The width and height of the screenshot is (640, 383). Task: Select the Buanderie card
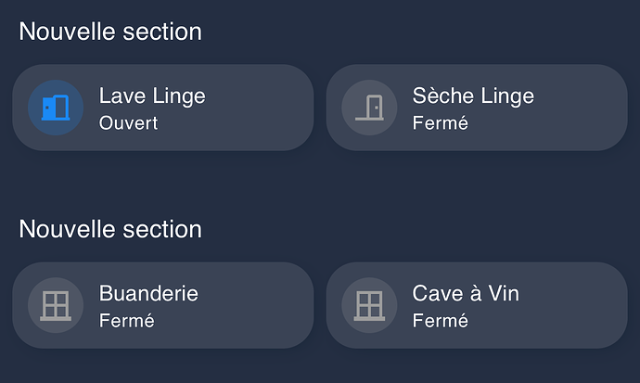click(163, 305)
